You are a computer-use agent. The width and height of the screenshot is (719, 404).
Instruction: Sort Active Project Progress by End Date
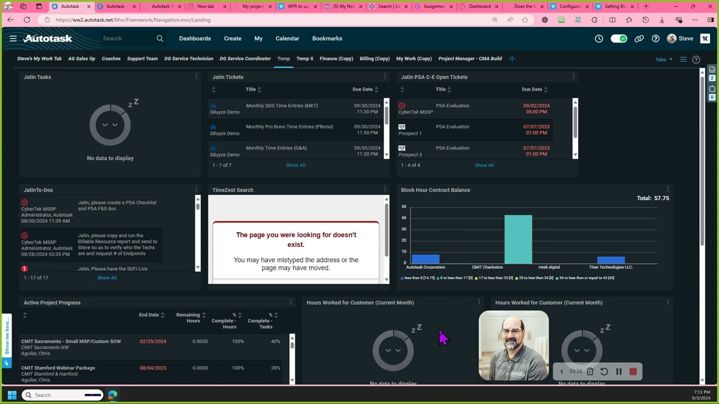[152, 315]
